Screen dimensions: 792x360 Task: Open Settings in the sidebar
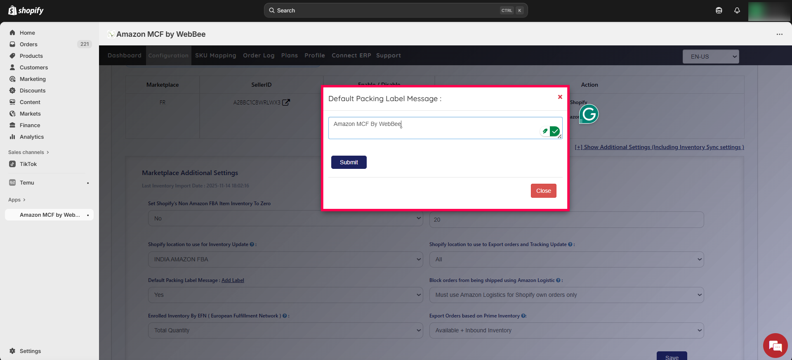(30, 351)
